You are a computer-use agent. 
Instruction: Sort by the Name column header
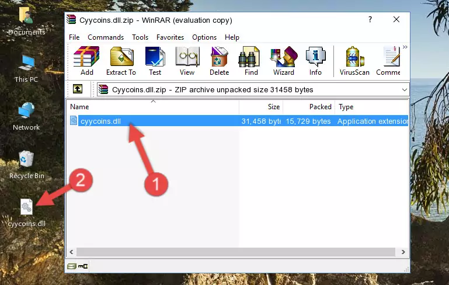click(x=153, y=107)
